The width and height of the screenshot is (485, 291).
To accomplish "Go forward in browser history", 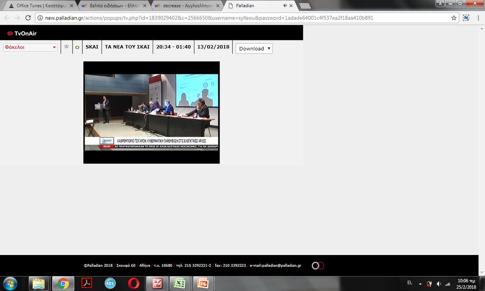I will click(18, 18).
